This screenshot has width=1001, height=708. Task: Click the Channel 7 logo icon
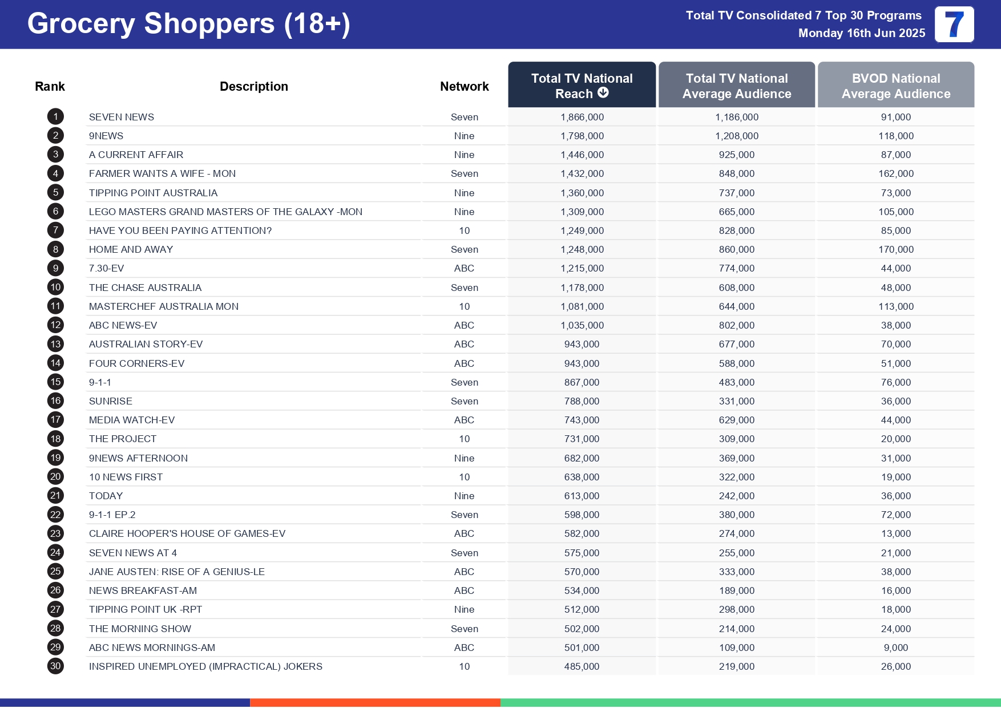click(954, 25)
